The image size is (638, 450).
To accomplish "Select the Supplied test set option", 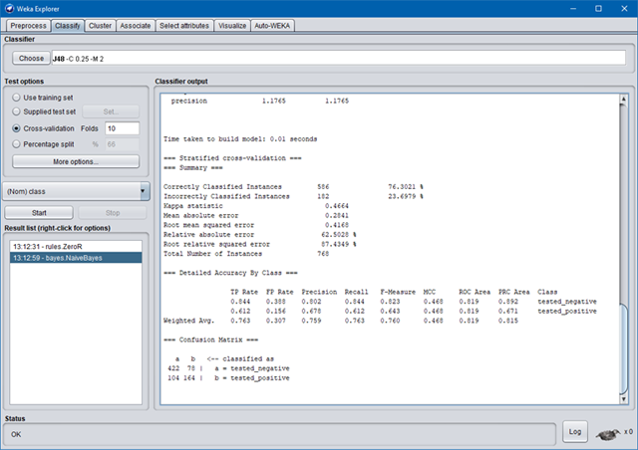I will coord(17,112).
